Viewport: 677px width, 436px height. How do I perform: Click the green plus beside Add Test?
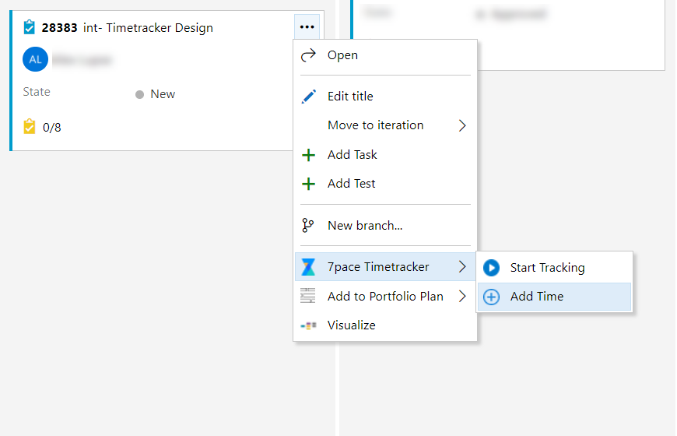point(308,184)
